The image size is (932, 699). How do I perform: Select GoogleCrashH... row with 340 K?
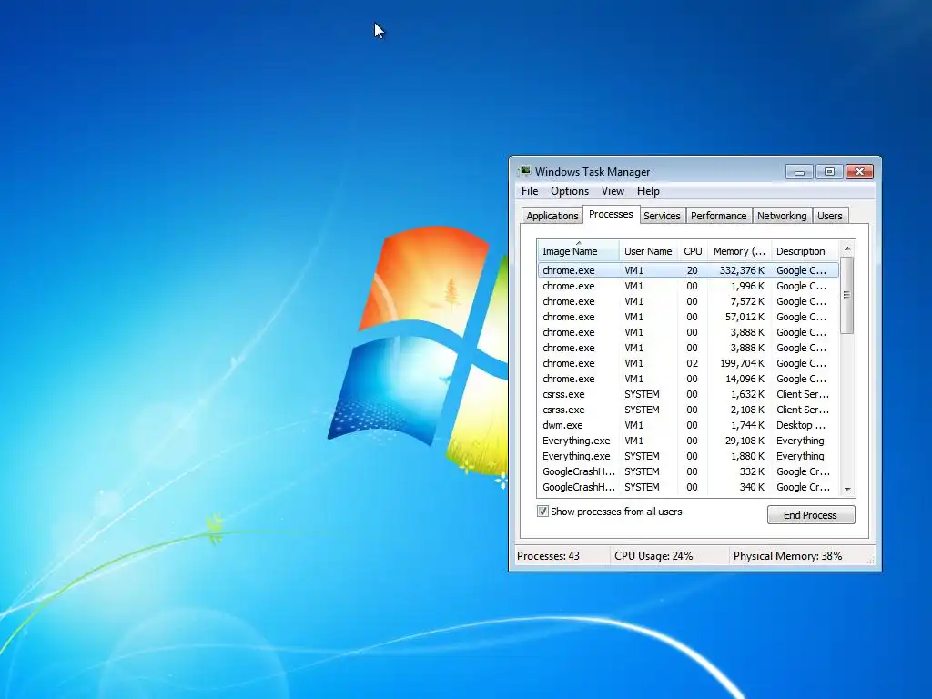(688, 487)
